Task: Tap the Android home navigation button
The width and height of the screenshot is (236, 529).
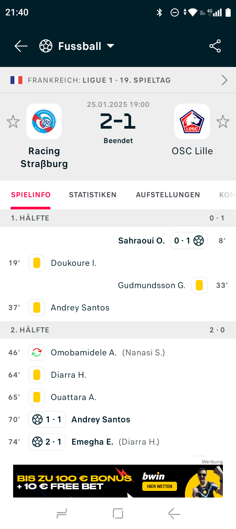Action: [118, 514]
